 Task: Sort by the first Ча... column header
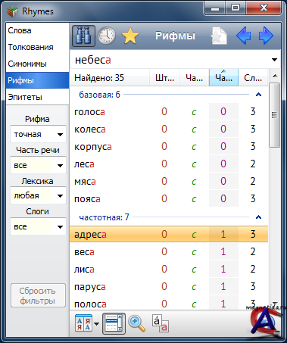194,78
